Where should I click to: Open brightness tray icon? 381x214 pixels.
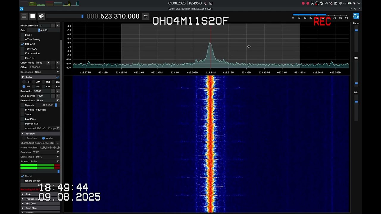coord(354,3)
